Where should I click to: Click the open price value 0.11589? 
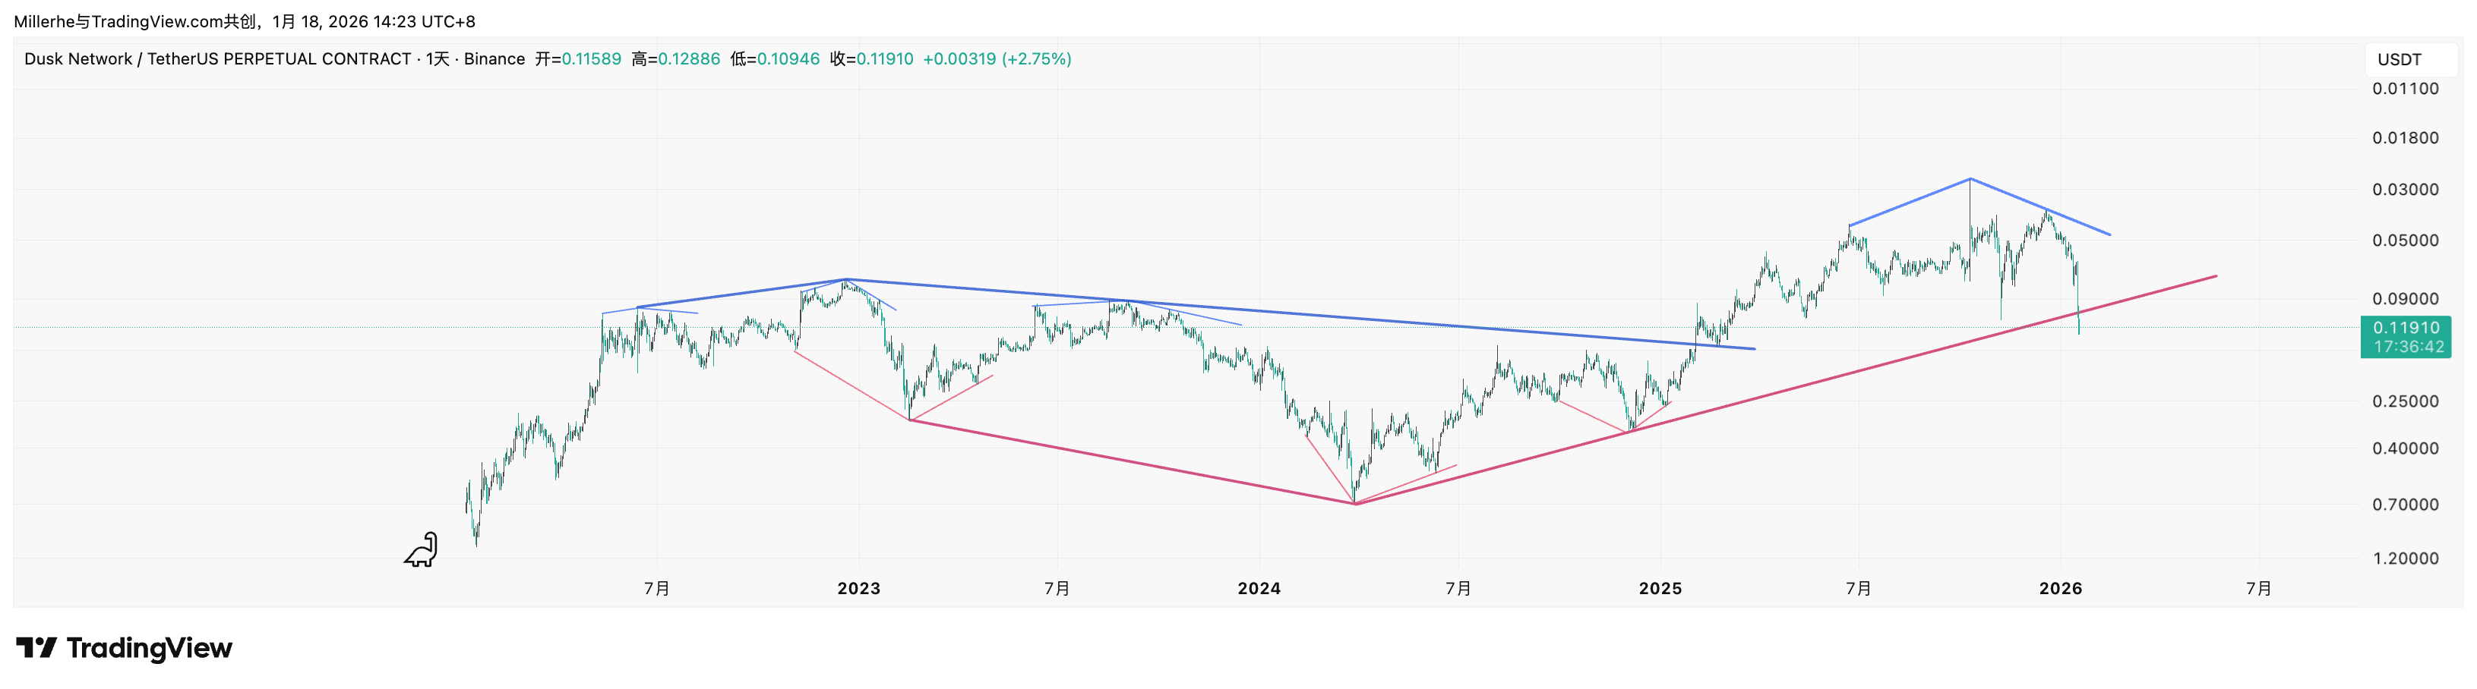coord(592,60)
